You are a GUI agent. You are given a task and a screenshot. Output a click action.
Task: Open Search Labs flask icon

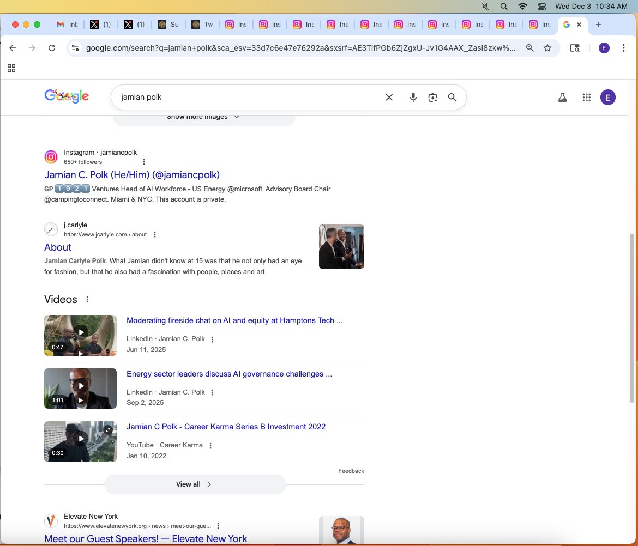click(x=562, y=97)
